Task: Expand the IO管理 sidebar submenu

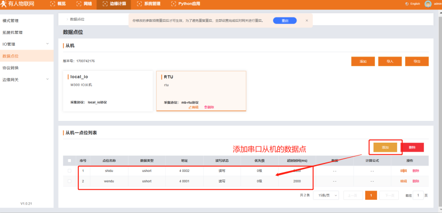Action: click(47, 44)
